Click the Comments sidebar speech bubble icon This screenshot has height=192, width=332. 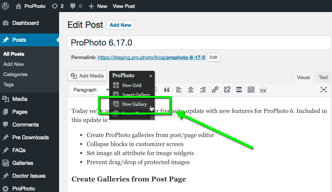pos(6,125)
